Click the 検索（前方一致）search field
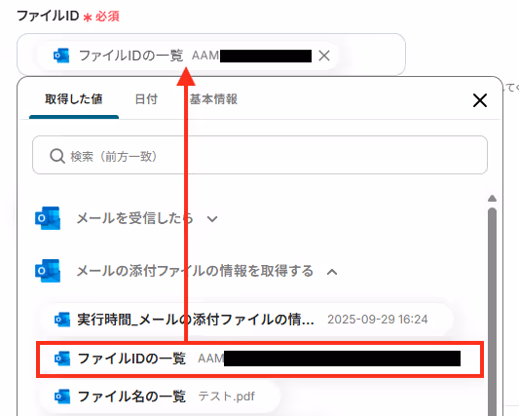 coord(260,155)
